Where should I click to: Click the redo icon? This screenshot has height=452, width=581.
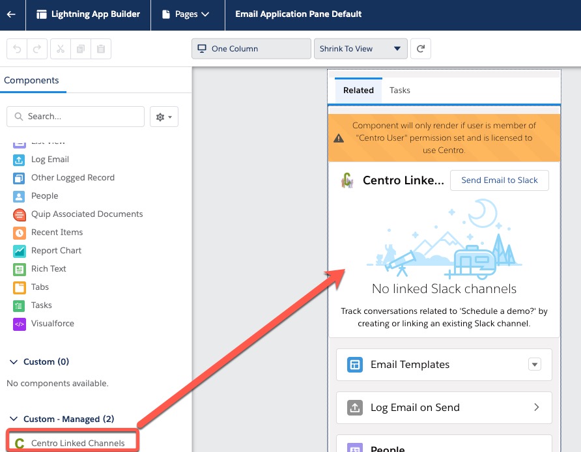(37, 49)
